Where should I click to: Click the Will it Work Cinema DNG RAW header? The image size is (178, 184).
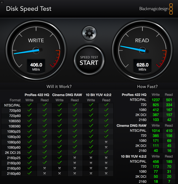pos(67,95)
